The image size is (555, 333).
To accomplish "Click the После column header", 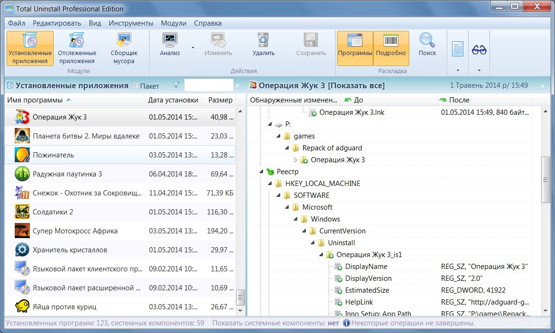I will pos(484,100).
